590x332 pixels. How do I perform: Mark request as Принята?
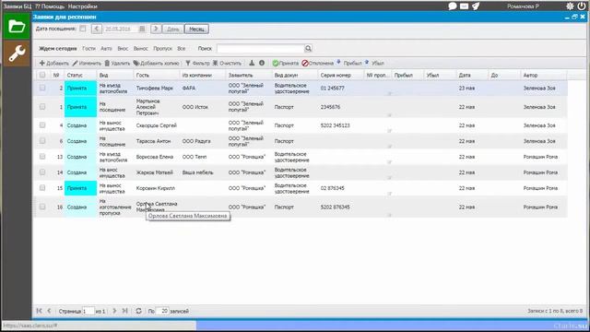tap(285, 64)
